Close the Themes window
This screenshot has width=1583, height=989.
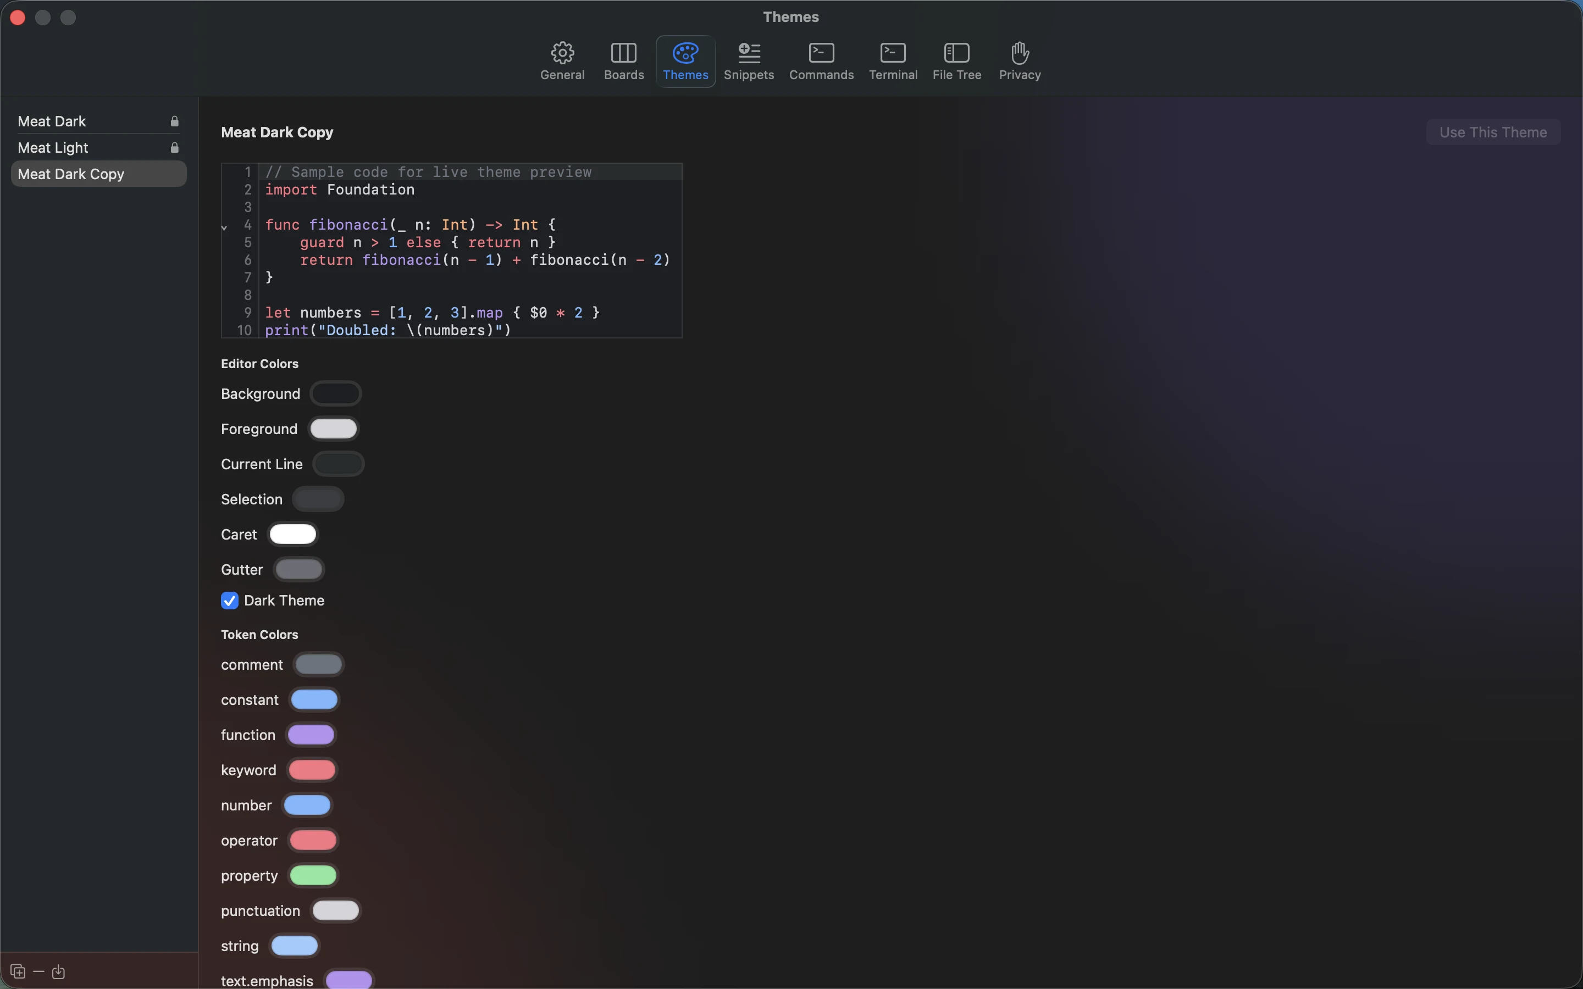tap(18, 18)
